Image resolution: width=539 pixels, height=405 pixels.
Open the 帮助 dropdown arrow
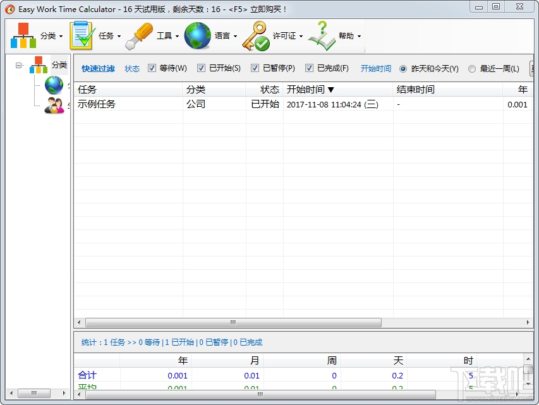click(x=359, y=36)
